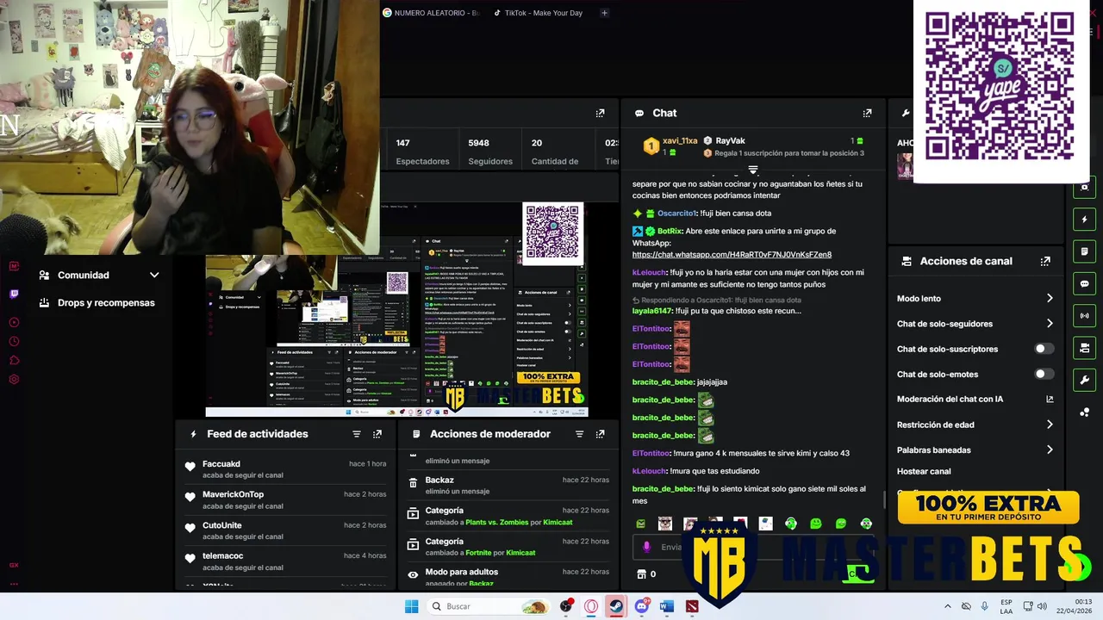The width and height of the screenshot is (1103, 620).
Task: Click the Windows Start button
Action: click(412, 606)
